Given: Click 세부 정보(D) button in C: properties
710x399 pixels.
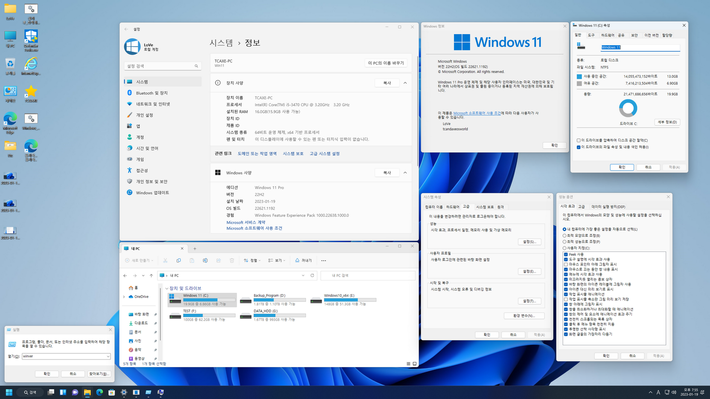Looking at the screenshot, I should tap(667, 122).
